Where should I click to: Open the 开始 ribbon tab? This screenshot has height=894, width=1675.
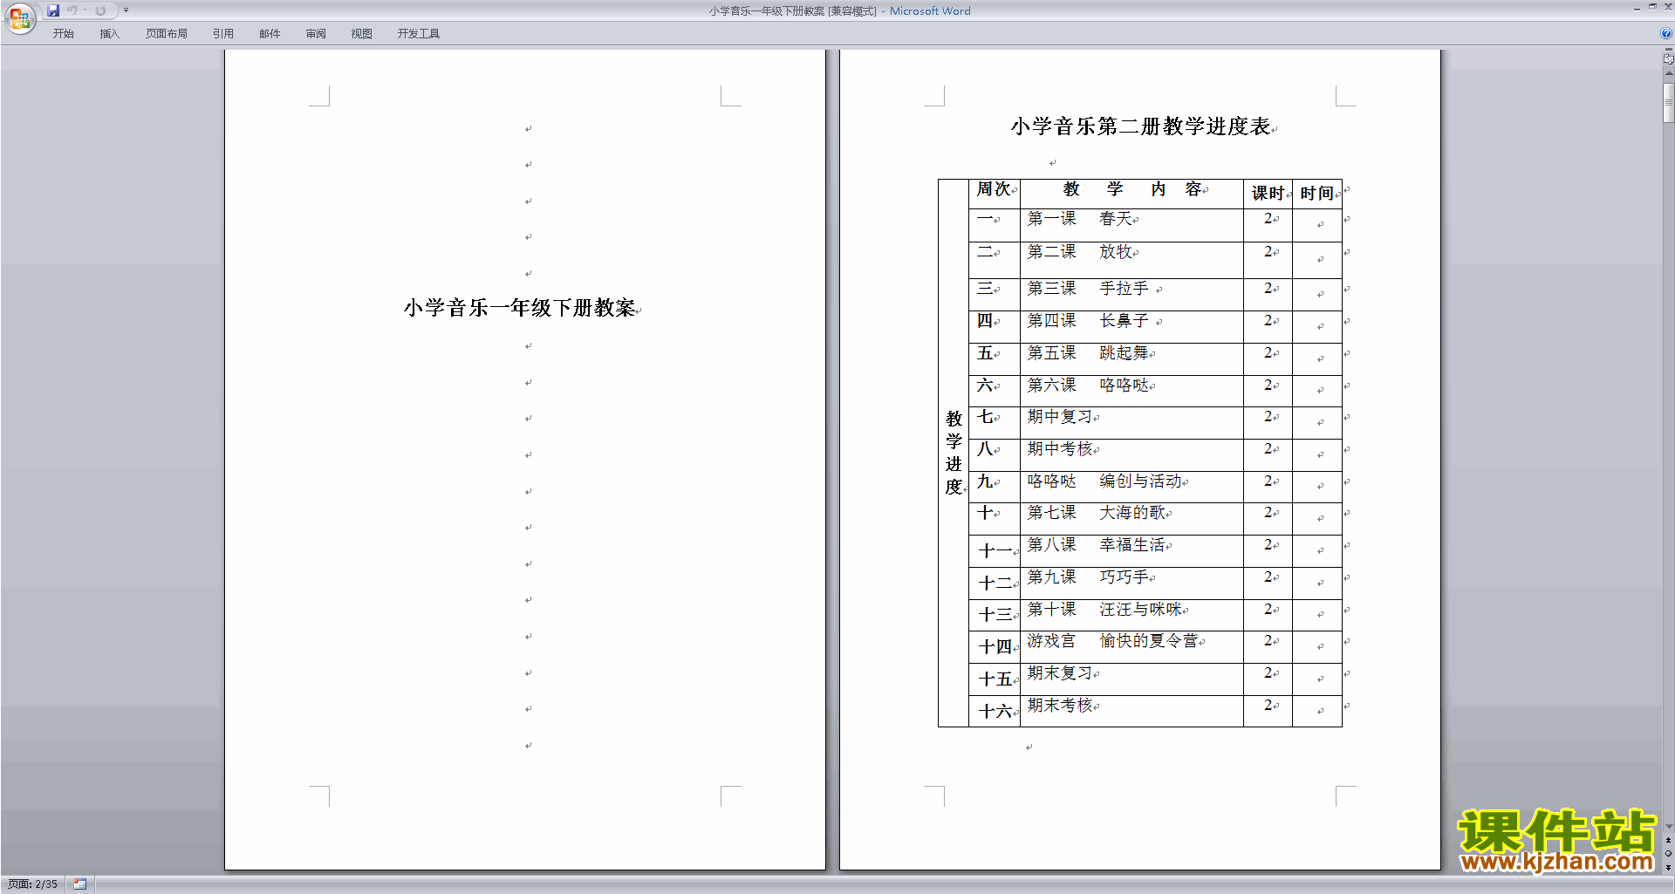pyautogui.click(x=63, y=34)
